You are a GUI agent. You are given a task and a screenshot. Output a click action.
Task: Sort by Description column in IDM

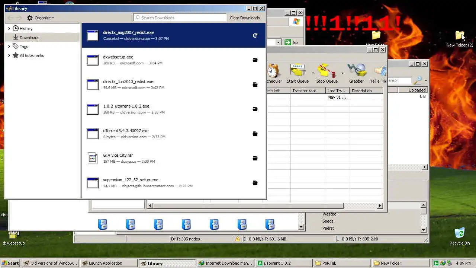(366, 91)
